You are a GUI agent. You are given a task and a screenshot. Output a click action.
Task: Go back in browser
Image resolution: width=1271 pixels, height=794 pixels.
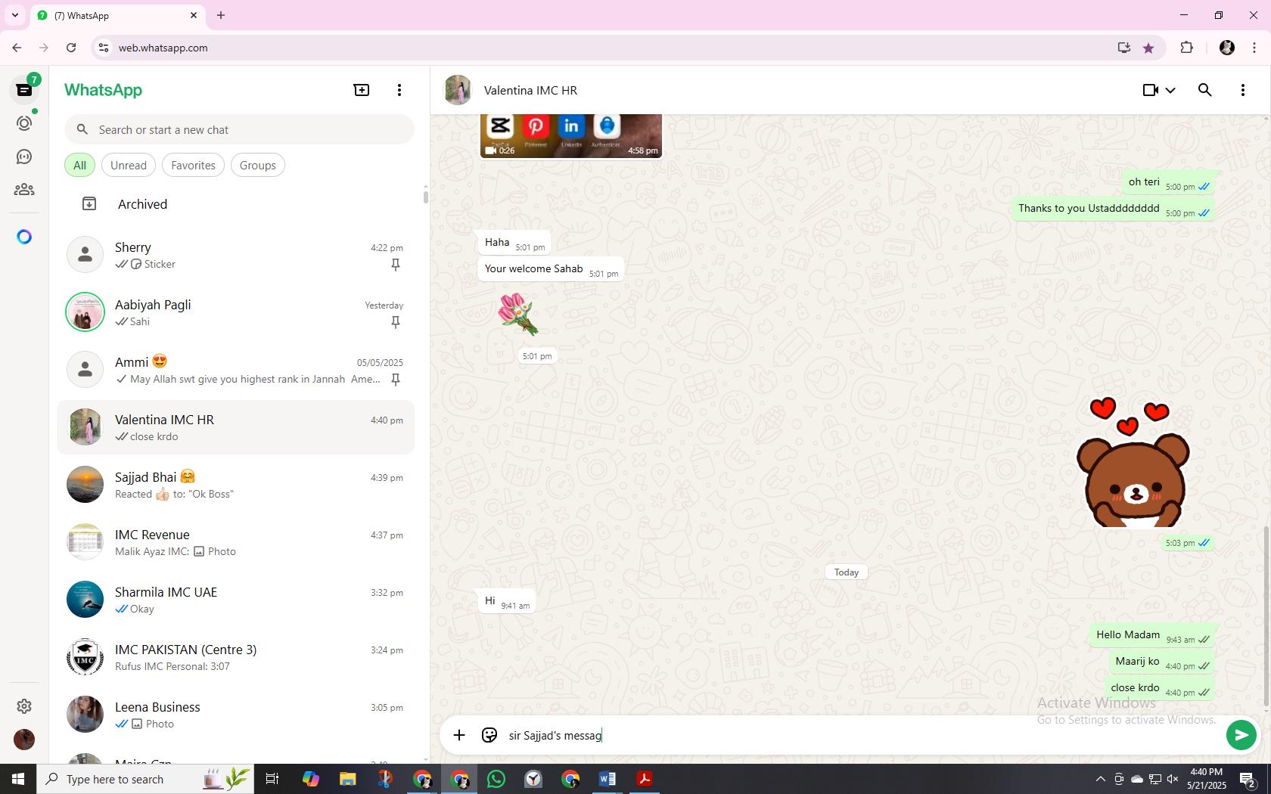[x=17, y=48]
